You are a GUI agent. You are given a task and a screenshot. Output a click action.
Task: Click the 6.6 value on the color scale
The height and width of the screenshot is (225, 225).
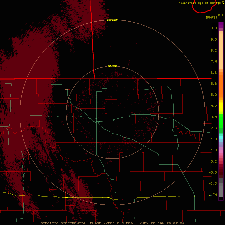pyautogui.click(x=214, y=72)
